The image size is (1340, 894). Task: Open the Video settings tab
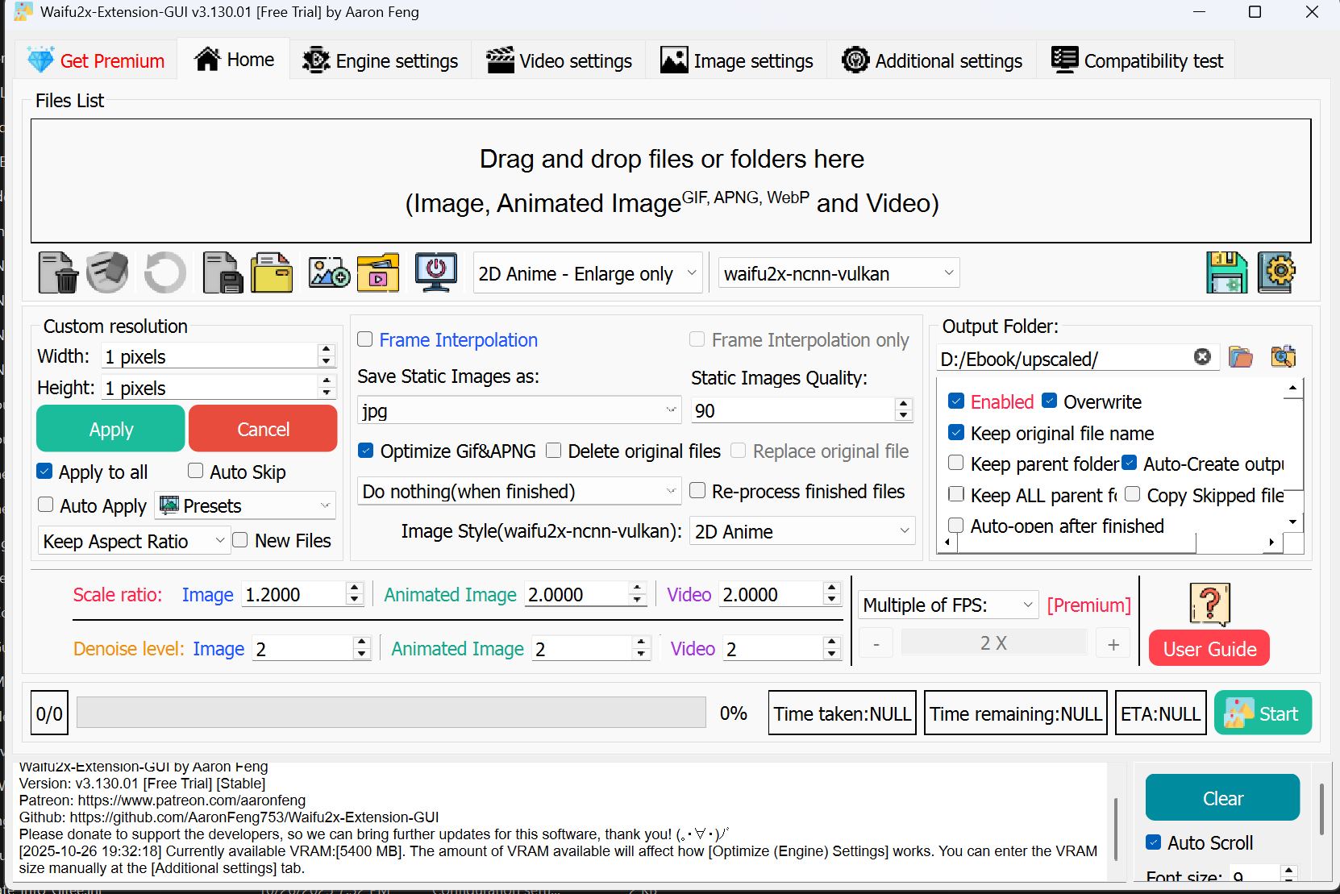560,61
